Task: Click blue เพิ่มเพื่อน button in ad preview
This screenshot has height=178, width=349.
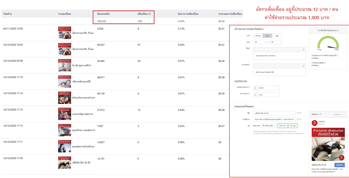Action: 339,165
